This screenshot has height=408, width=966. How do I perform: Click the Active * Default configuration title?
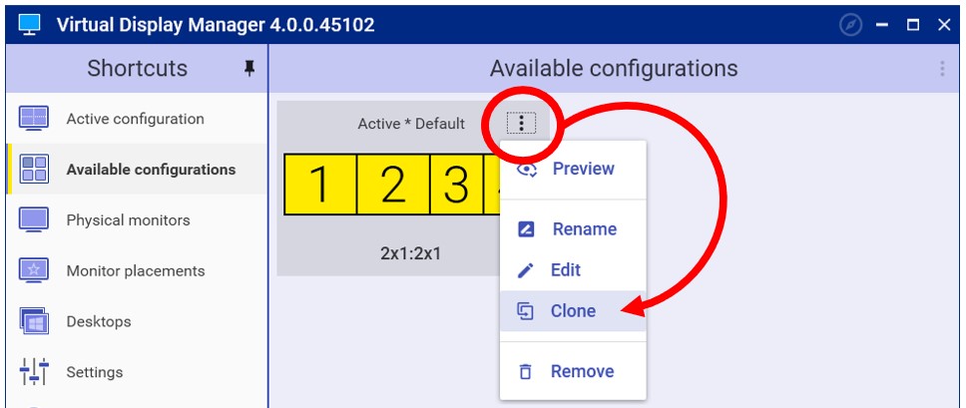click(411, 124)
